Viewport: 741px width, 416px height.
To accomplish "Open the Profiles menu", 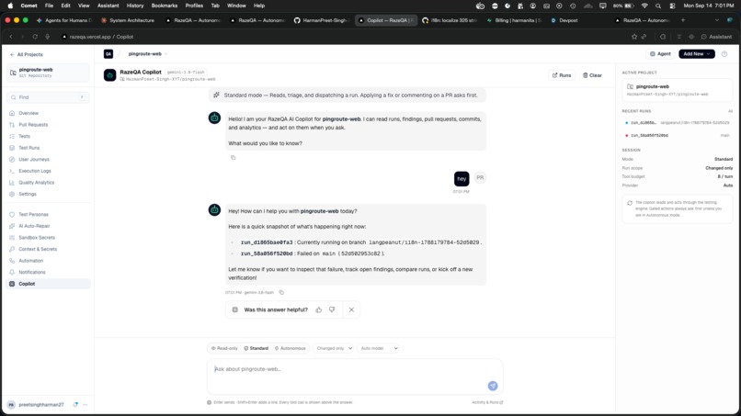I will 194,6.
